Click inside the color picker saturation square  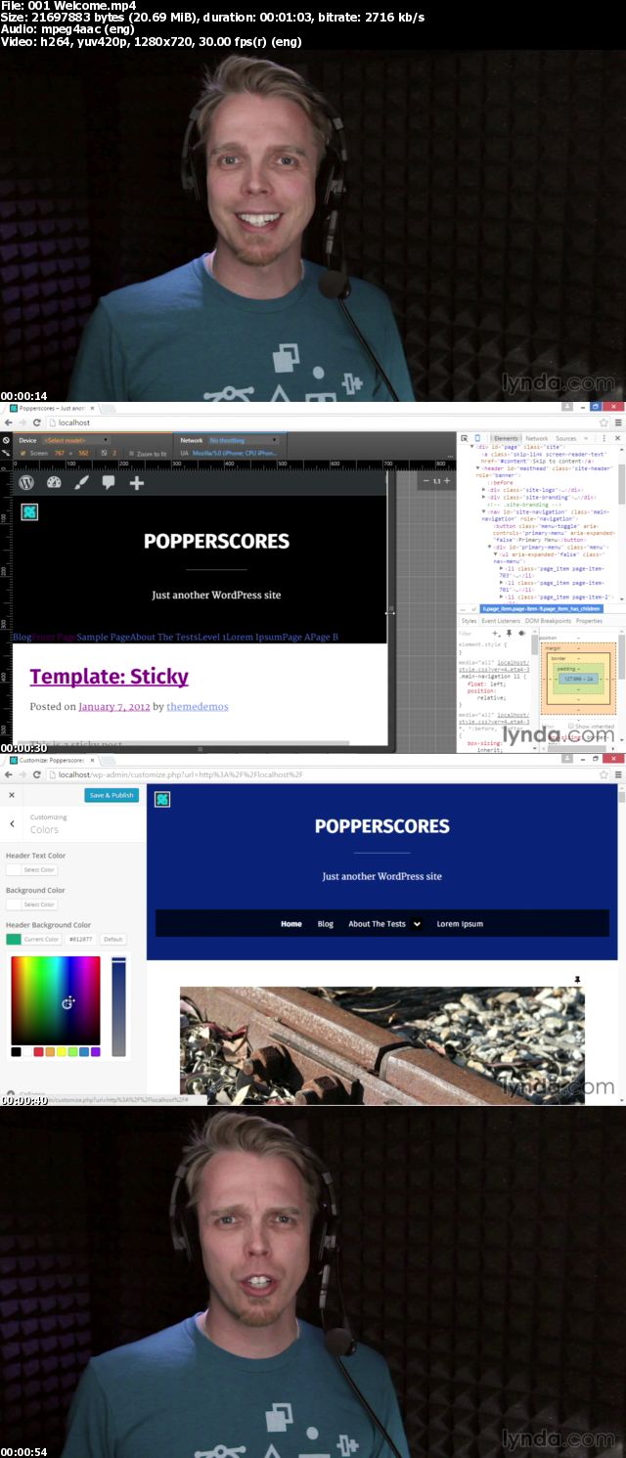(x=56, y=1000)
